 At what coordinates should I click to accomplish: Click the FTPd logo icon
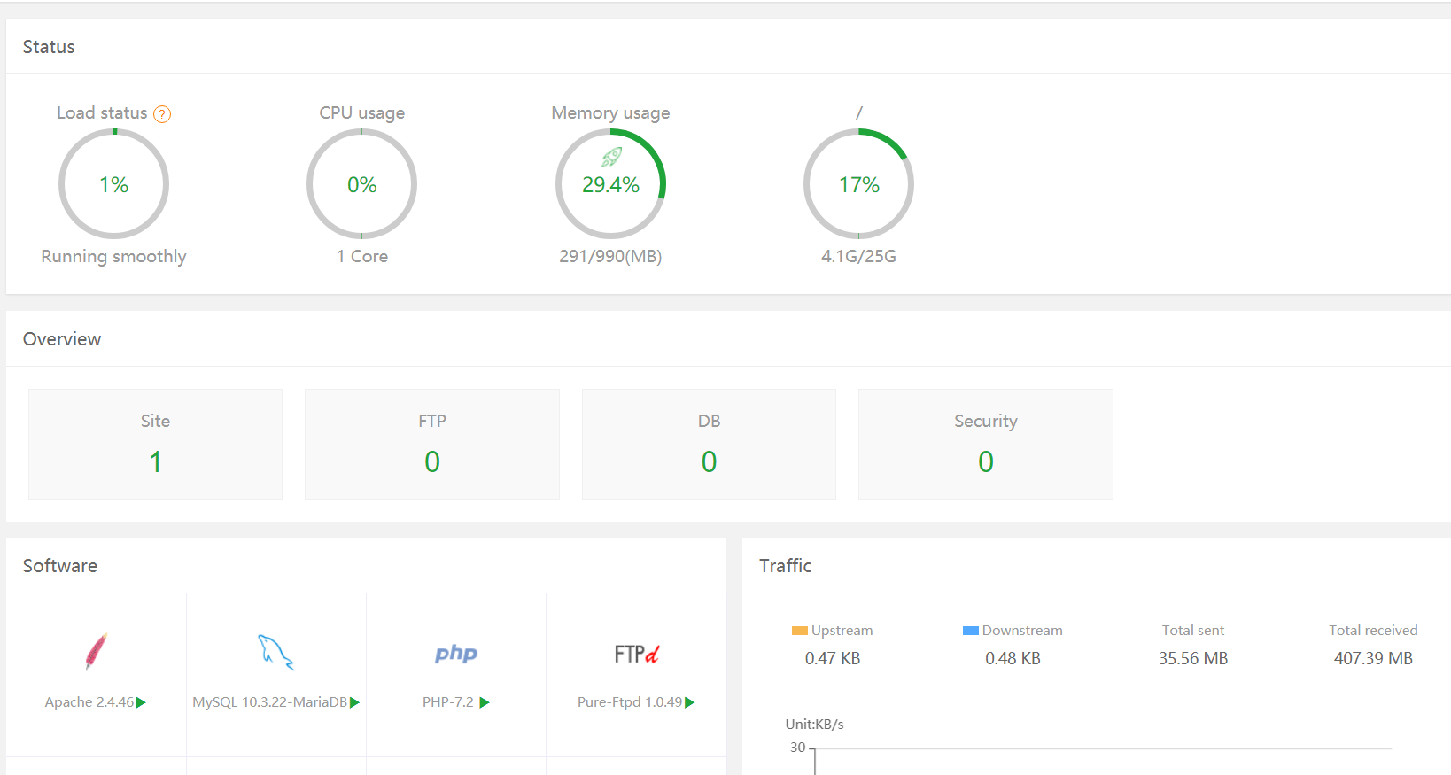point(636,654)
